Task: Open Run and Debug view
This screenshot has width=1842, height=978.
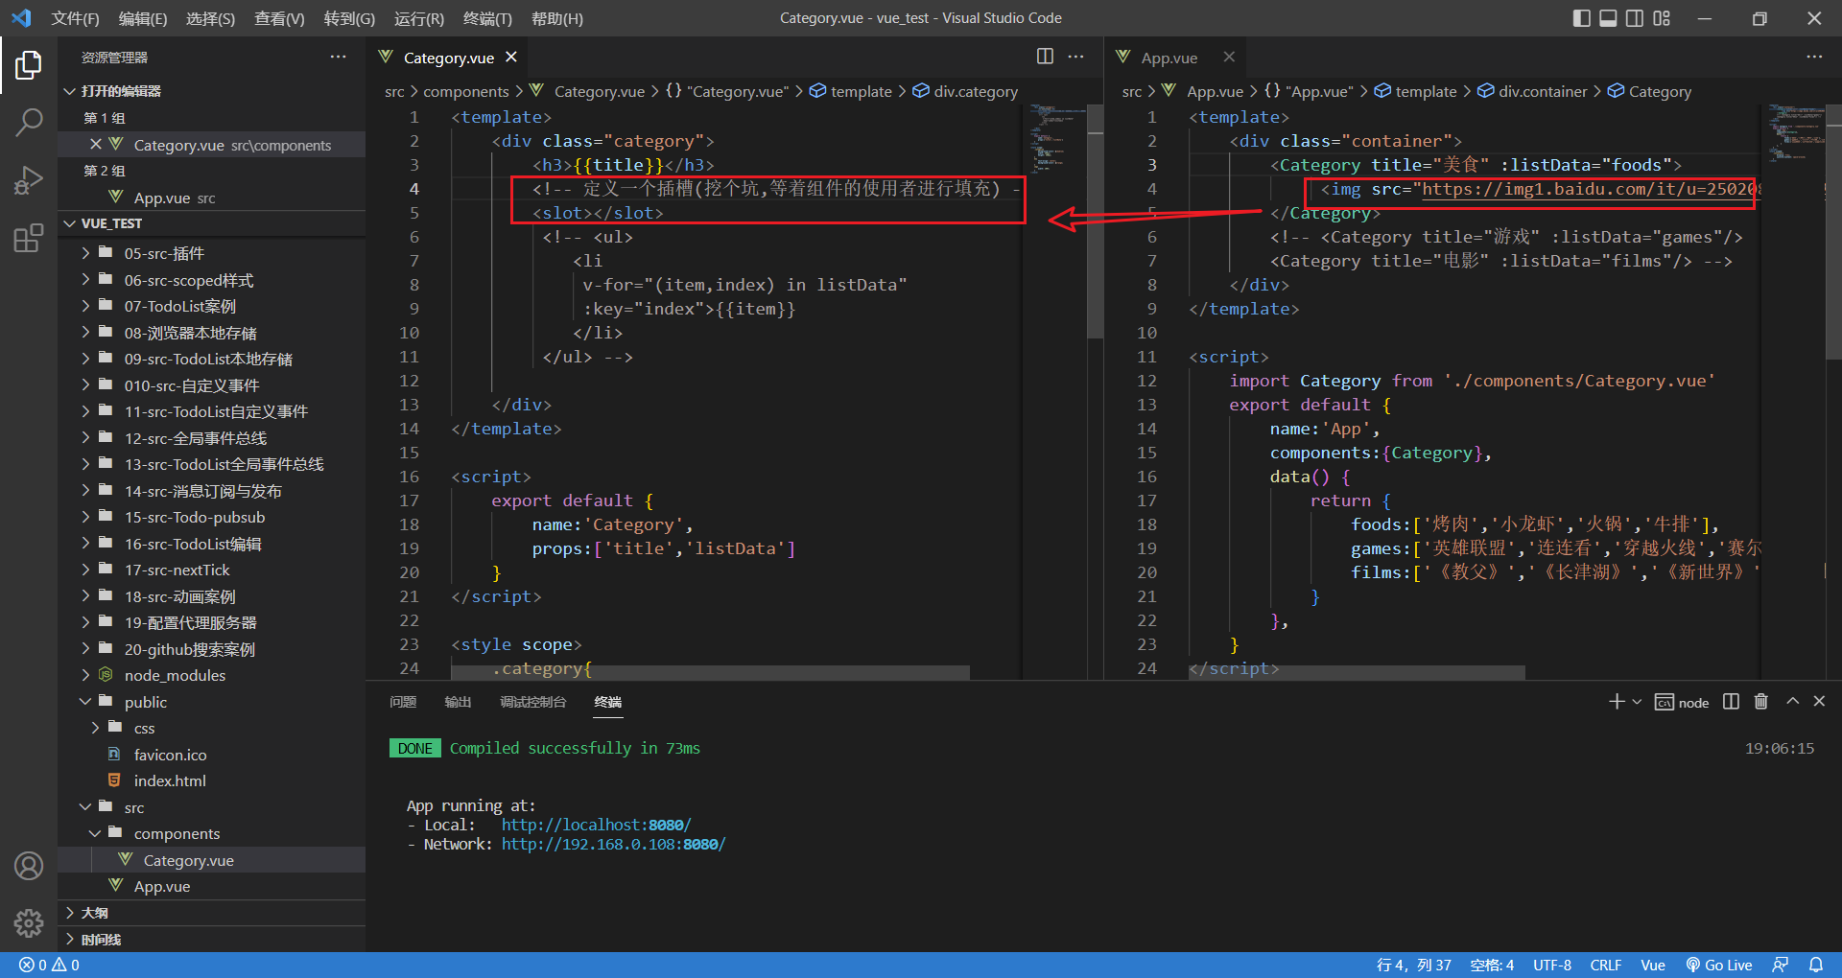Action: click(29, 179)
